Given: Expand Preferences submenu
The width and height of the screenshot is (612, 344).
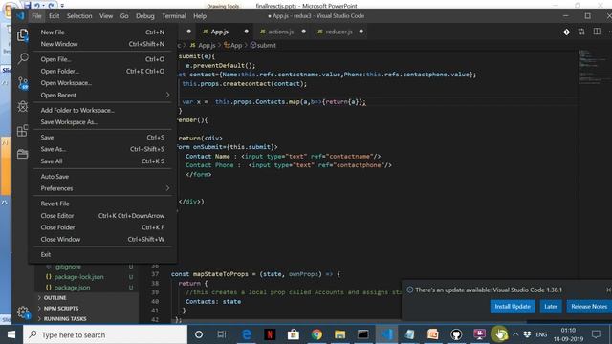Looking at the screenshot, I should 102,188.
